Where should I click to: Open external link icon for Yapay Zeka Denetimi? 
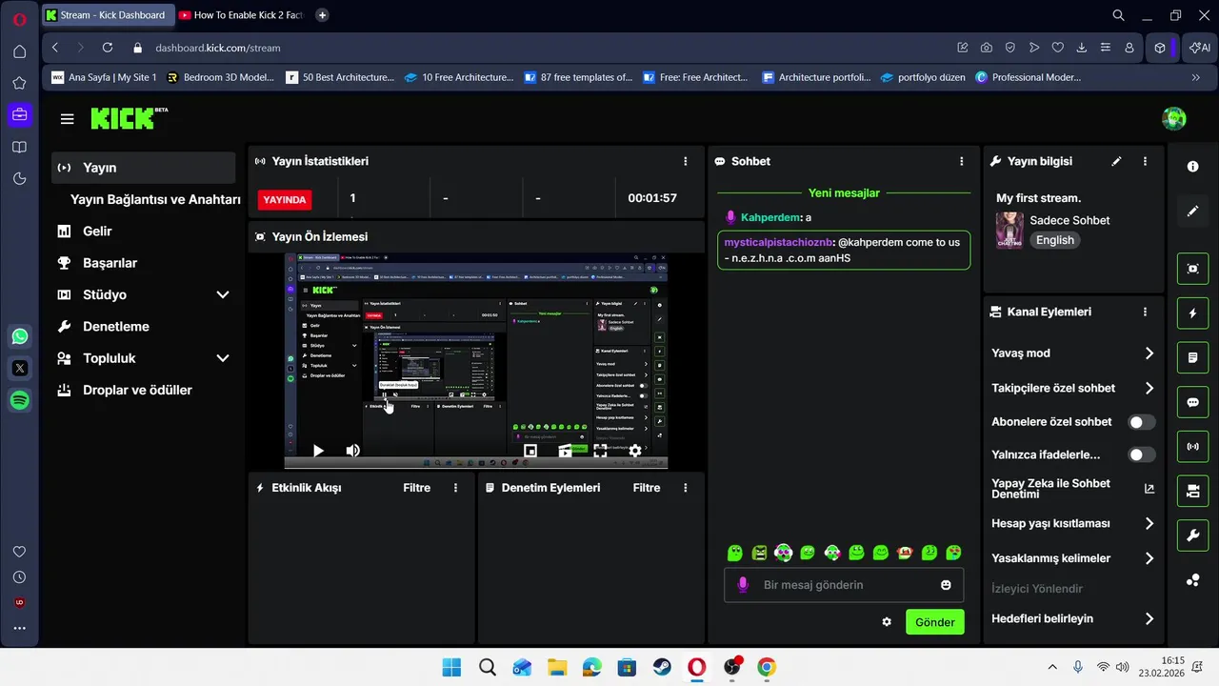(1149, 489)
